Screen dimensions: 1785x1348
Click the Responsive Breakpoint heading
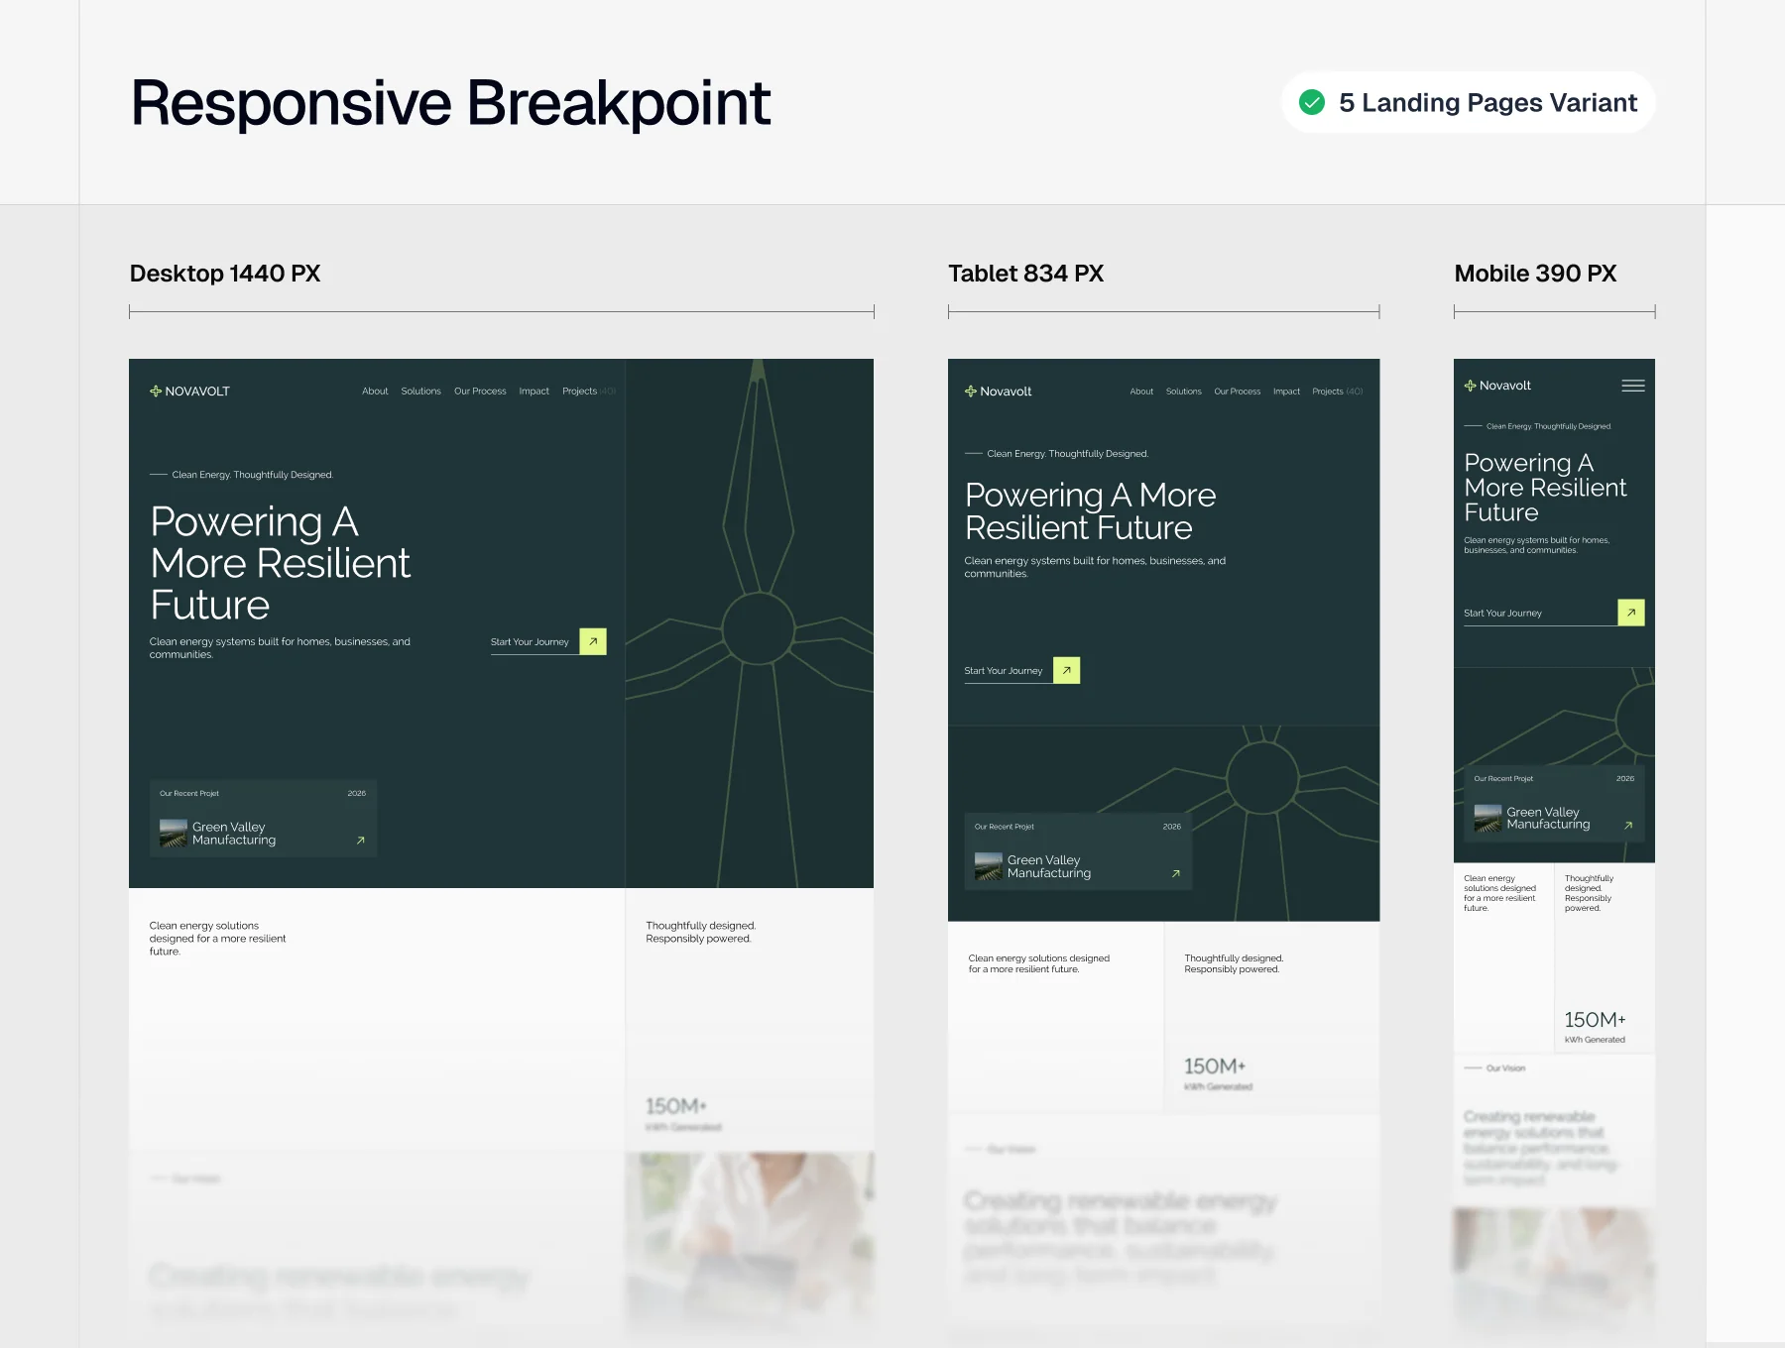click(450, 102)
